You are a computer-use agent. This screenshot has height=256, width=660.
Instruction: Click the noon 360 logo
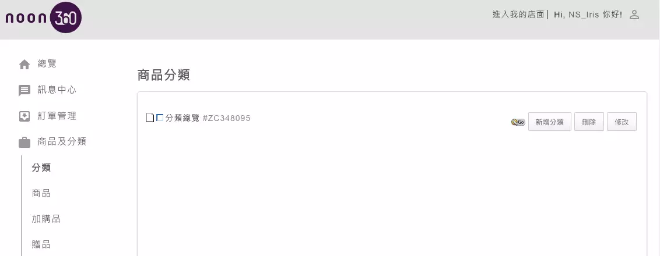(43, 18)
